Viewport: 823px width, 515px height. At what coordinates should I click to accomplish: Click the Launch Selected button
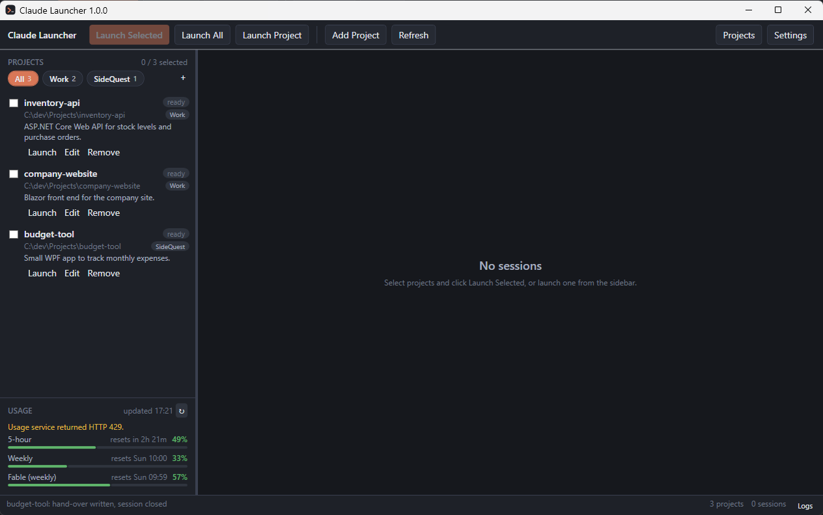[129, 35]
